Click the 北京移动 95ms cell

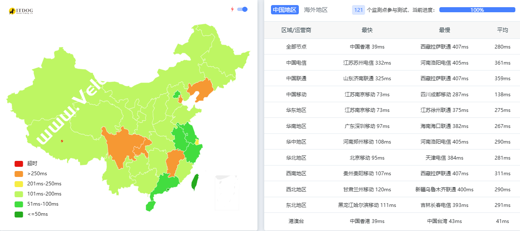367,158
